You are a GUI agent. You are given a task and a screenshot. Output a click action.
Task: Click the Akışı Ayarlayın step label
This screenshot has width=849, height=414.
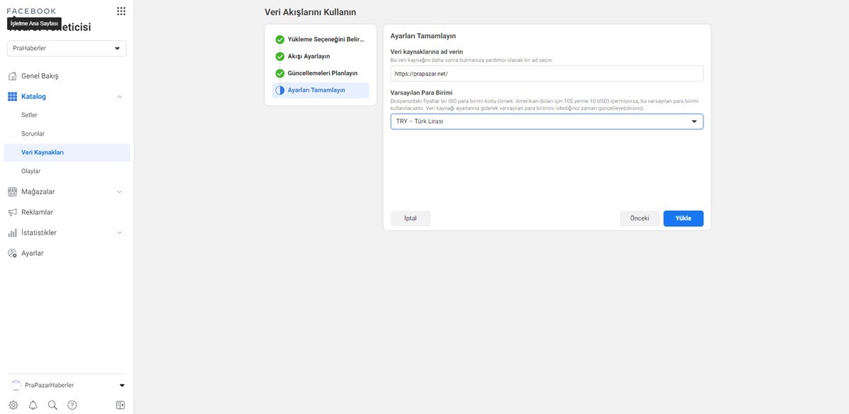(309, 57)
